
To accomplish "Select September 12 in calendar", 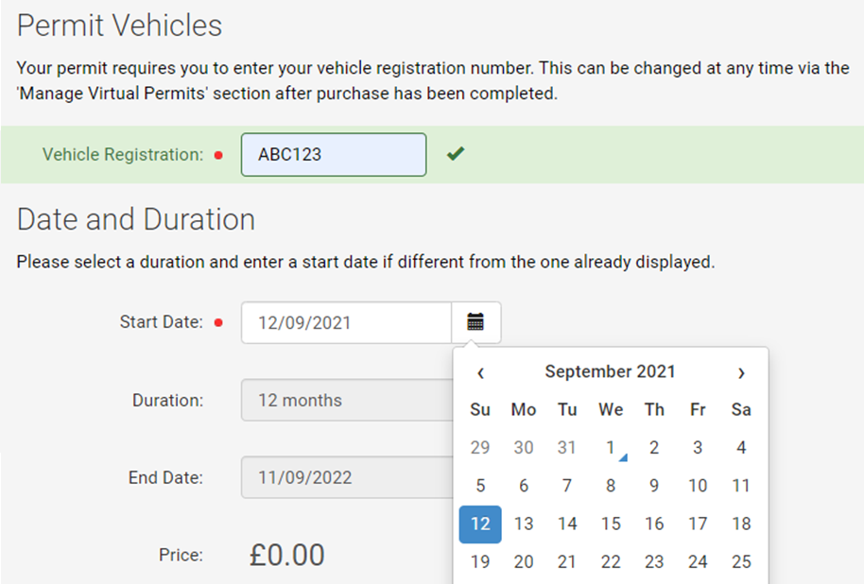I will pyautogui.click(x=480, y=524).
